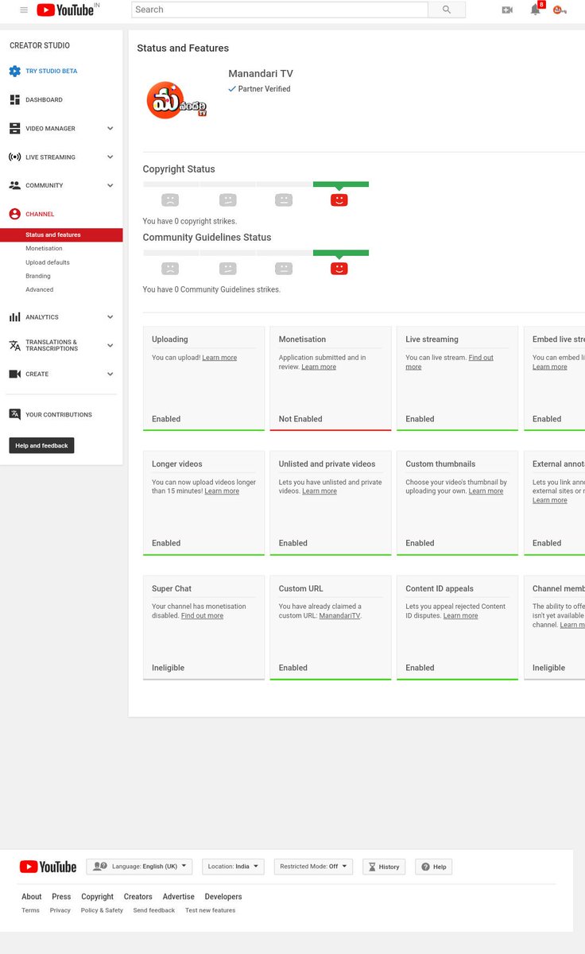The width and height of the screenshot is (585, 954).
Task: Click the Video Manager icon
Action: tap(14, 128)
